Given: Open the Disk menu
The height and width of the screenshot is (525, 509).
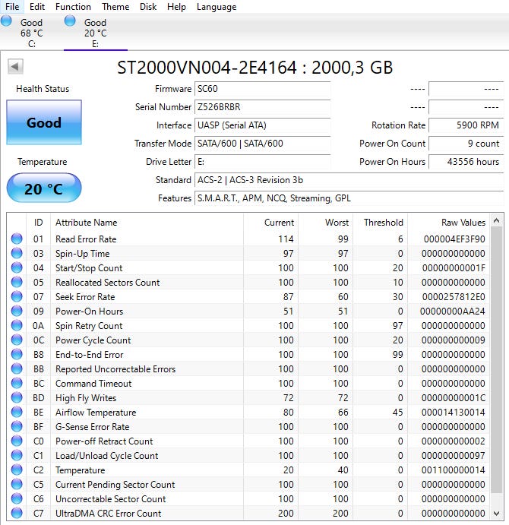Looking at the screenshot, I should tap(148, 7).
